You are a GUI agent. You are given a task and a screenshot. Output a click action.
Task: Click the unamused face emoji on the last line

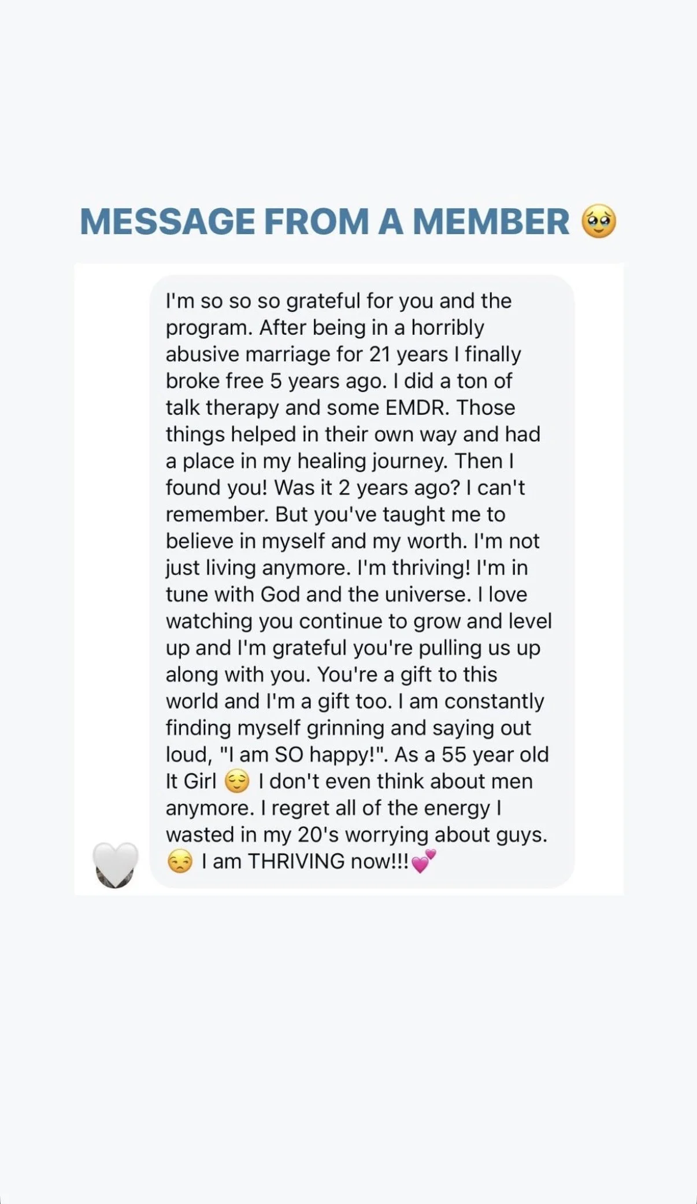click(180, 862)
